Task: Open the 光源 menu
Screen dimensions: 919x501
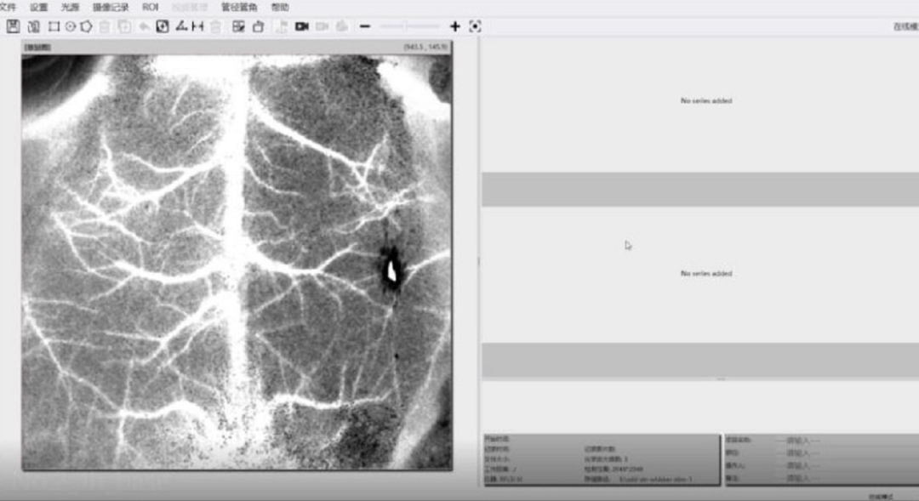Action: 71,7
